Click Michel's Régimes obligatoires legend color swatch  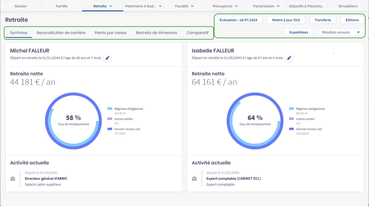[110, 109]
